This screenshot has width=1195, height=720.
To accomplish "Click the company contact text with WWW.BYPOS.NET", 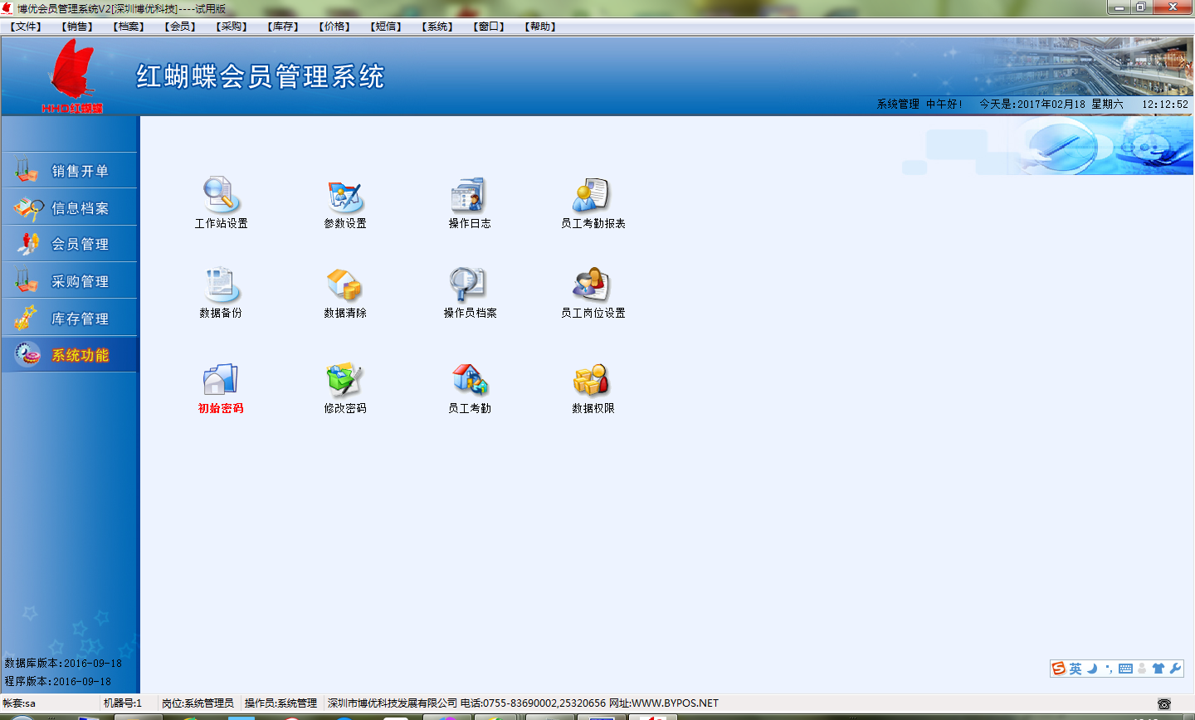I will coord(523,703).
